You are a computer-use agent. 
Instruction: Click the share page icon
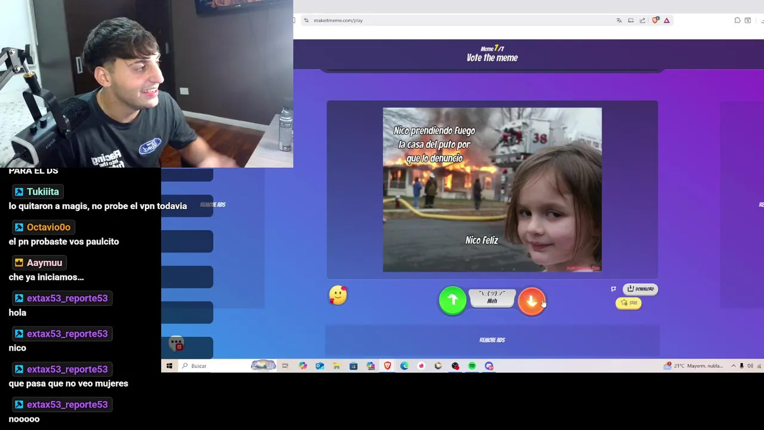[x=642, y=20]
